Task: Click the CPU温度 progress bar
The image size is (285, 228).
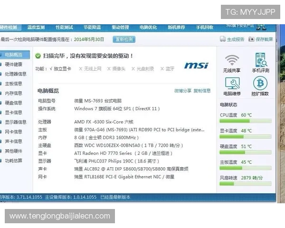Action: [246, 121]
